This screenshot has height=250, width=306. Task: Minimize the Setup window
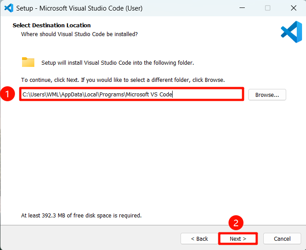tap(242, 8)
